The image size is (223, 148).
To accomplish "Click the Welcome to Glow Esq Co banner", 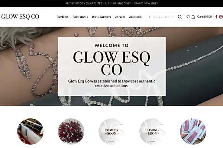I will [x=112, y=67].
